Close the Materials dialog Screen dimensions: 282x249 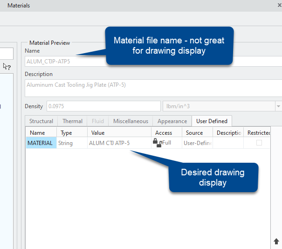(279, 5)
